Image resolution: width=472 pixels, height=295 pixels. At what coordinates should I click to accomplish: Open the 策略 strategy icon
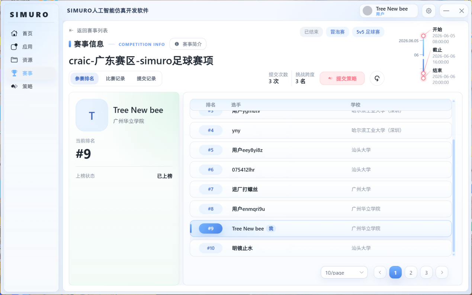coord(14,86)
